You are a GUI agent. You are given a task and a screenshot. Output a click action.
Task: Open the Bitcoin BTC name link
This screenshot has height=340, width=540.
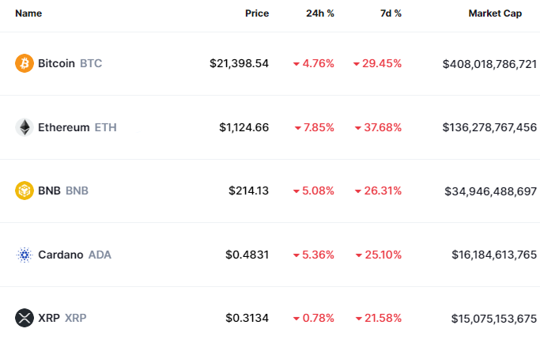point(70,63)
